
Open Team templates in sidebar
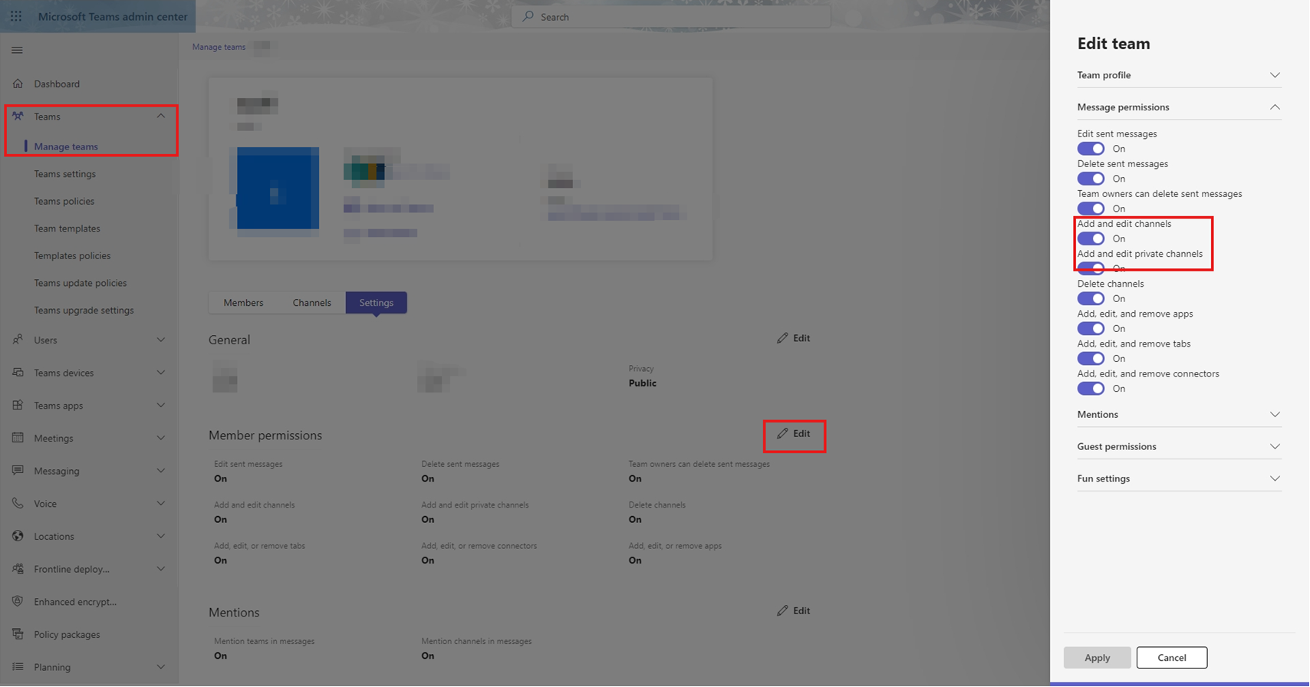[x=67, y=228]
